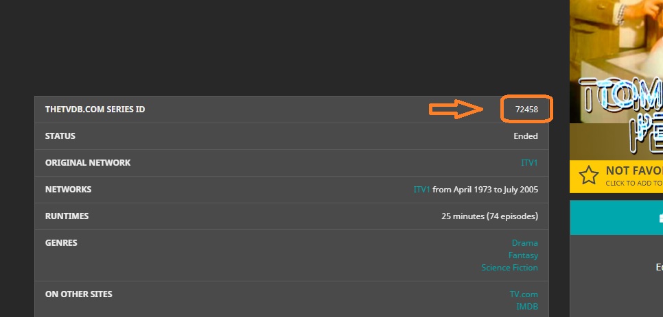Image resolution: width=663 pixels, height=317 pixels.
Task: Click the series poster image
Action: [x=616, y=79]
